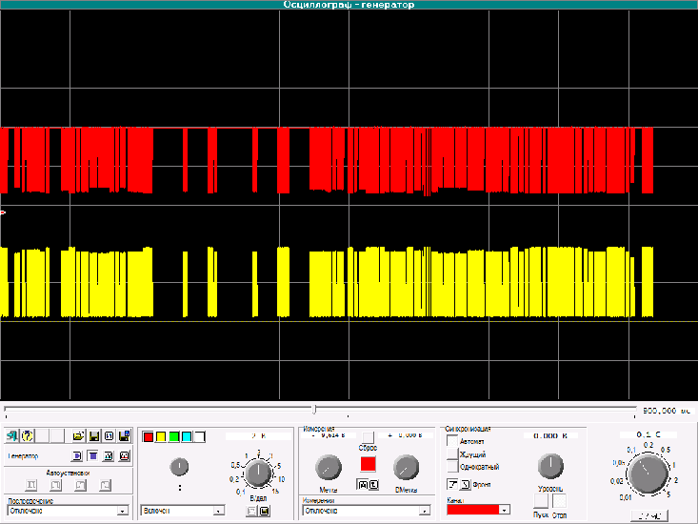Click the Генератор play arrow icon

point(77,456)
